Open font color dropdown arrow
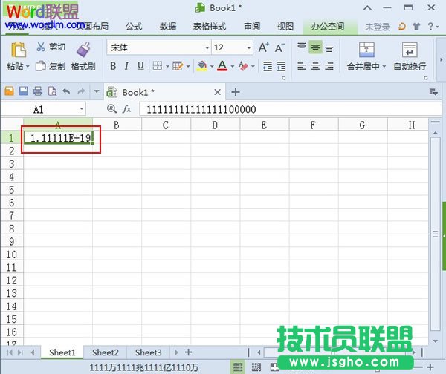This screenshot has width=446, height=374. point(233,67)
